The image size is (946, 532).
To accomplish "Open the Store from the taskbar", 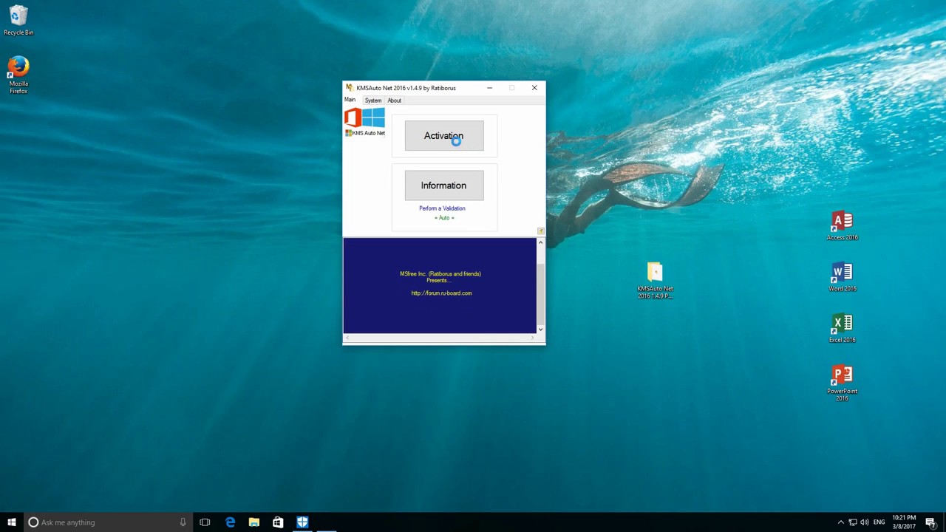I will pos(278,522).
